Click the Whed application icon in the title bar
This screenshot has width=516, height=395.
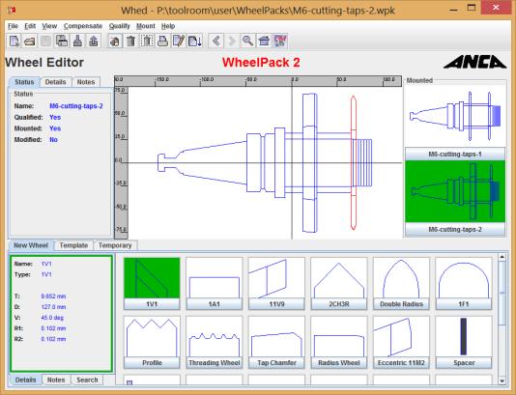[12, 11]
